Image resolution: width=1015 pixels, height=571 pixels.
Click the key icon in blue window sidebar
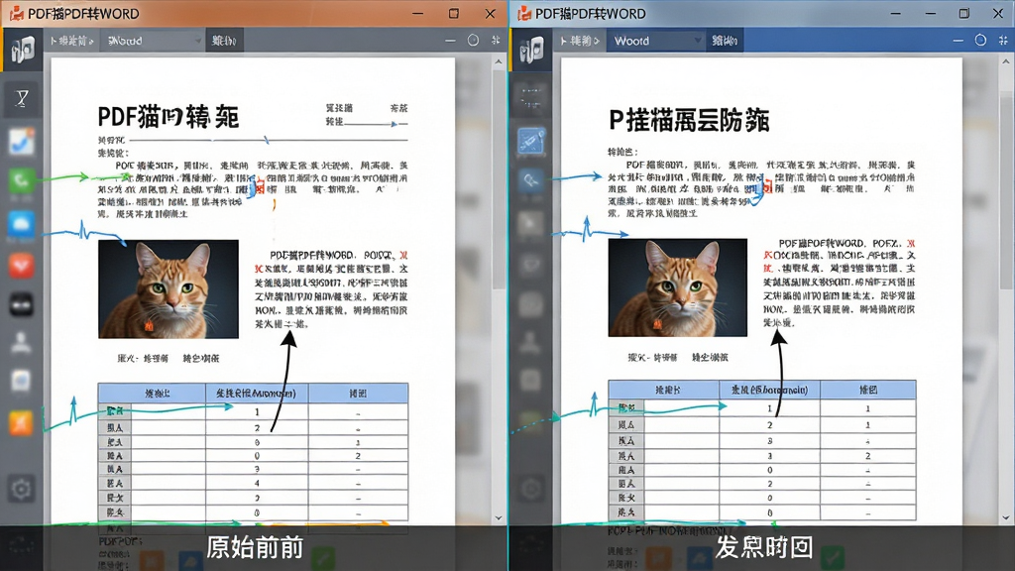(x=531, y=180)
